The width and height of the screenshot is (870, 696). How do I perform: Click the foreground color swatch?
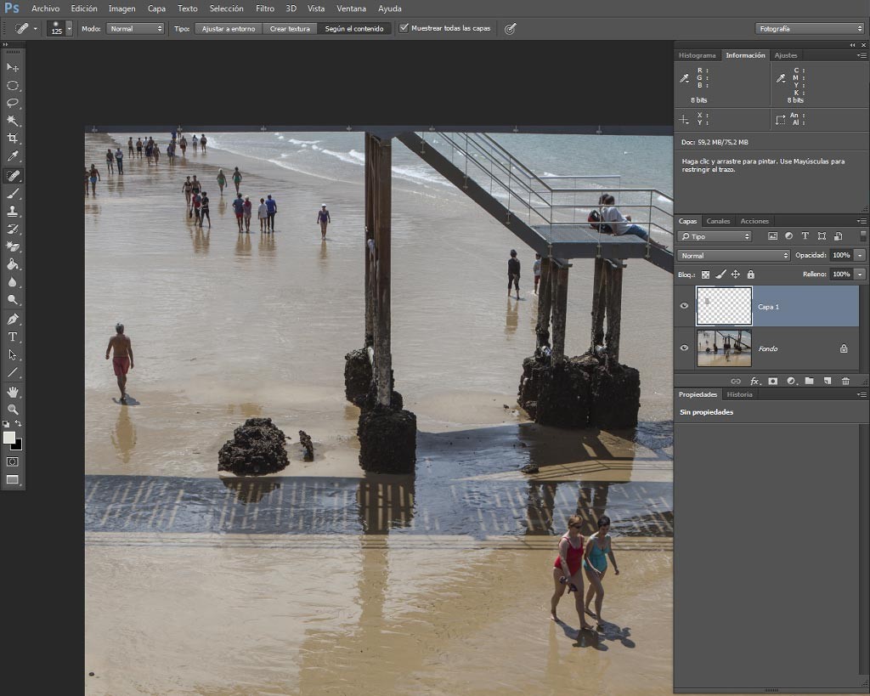click(x=8, y=438)
